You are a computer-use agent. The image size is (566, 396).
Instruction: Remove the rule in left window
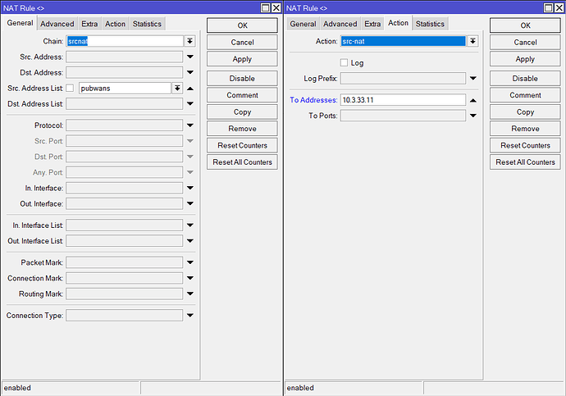coord(242,129)
